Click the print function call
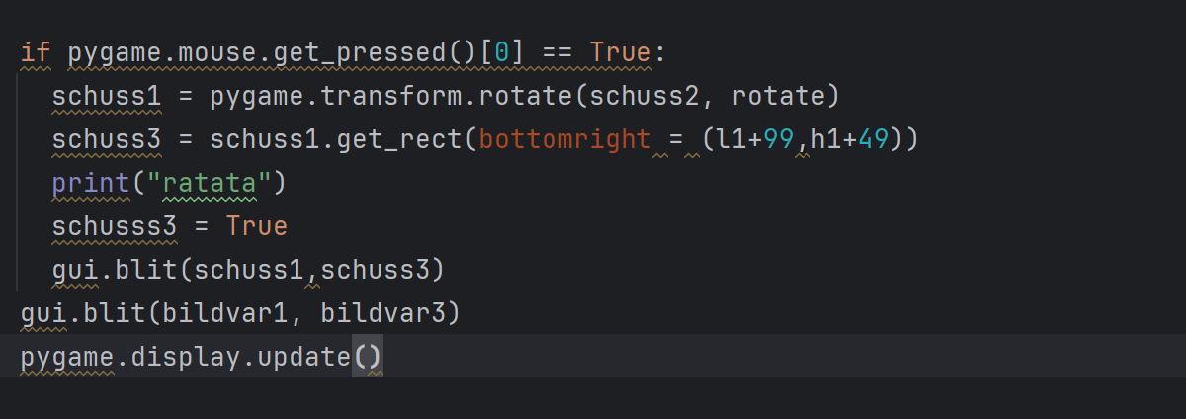The width and height of the screenshot is (1186, 419). pyautogui.click(x=91, y=183)
